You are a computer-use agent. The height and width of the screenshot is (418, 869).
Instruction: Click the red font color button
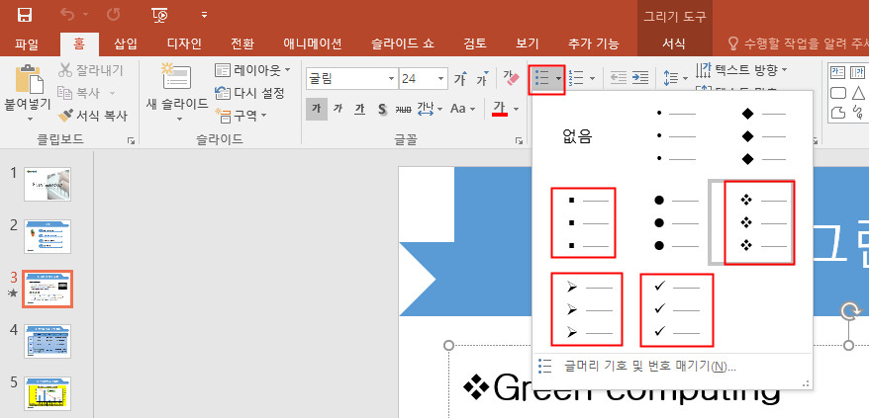coord(500,109)
